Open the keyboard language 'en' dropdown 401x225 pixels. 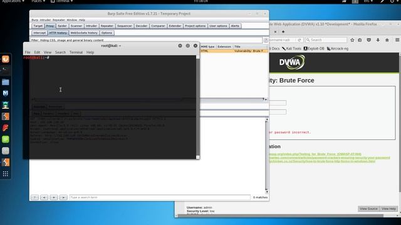click(368, 1)
